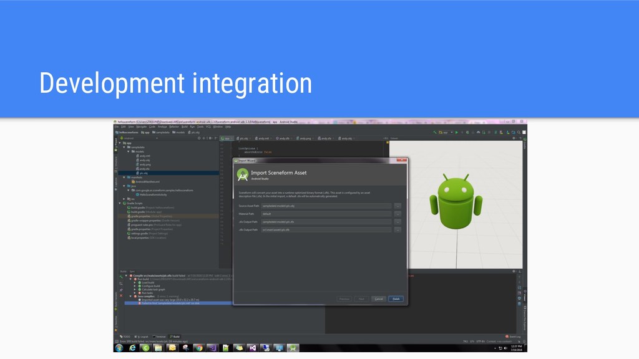
Task: Collapse the app module in project tree
Action: pos(120,143)
